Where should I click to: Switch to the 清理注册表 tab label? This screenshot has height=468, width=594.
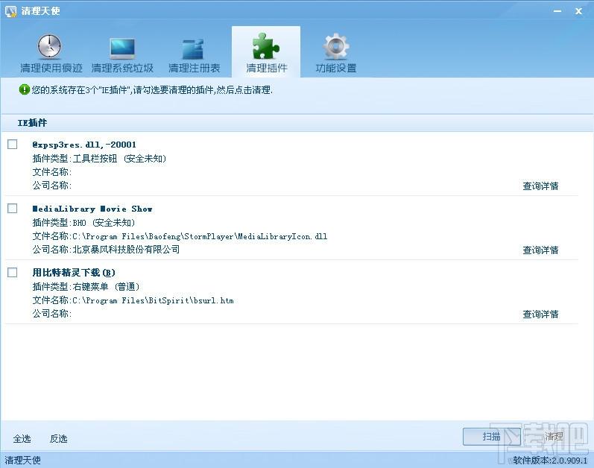click(194, 68)
